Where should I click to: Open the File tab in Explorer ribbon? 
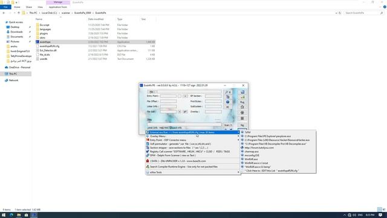[5, 7]
